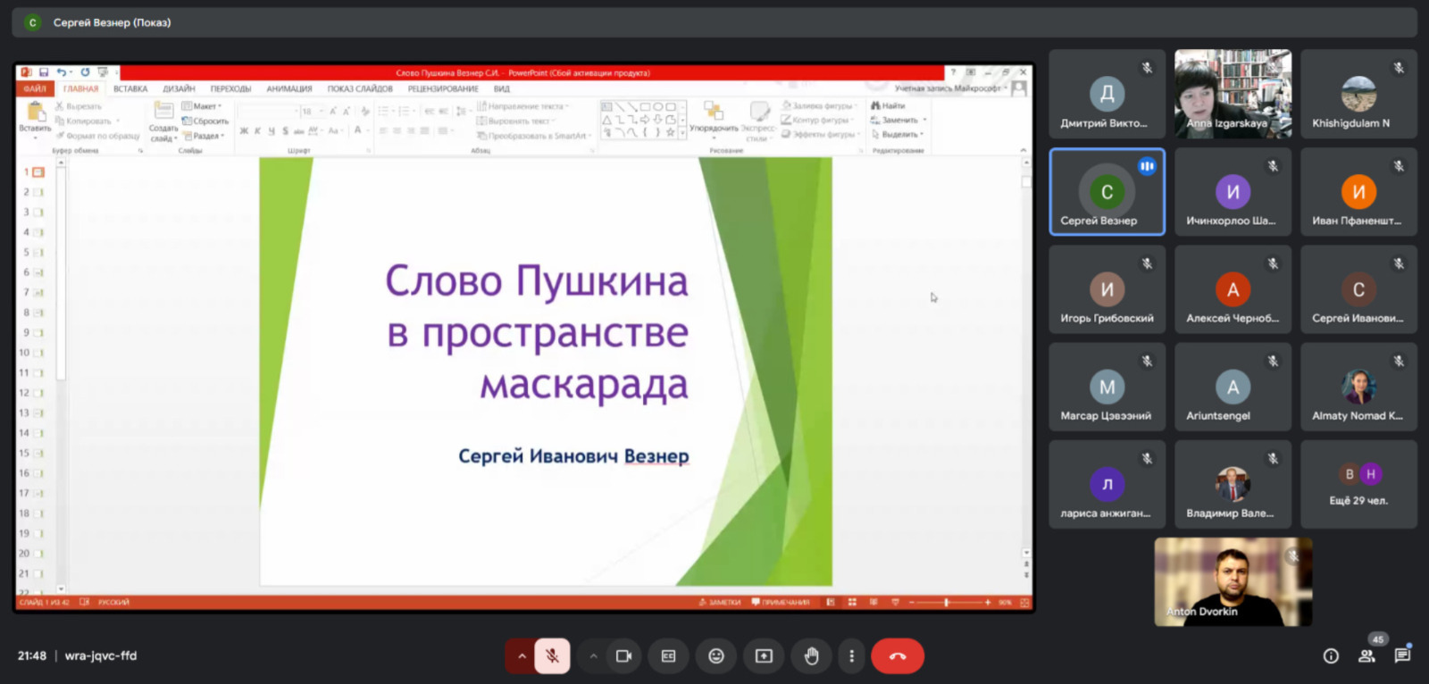This screenshot has height=684, width=1429.
Task: Open the emoji reactions button
Action: coord(716,656)
